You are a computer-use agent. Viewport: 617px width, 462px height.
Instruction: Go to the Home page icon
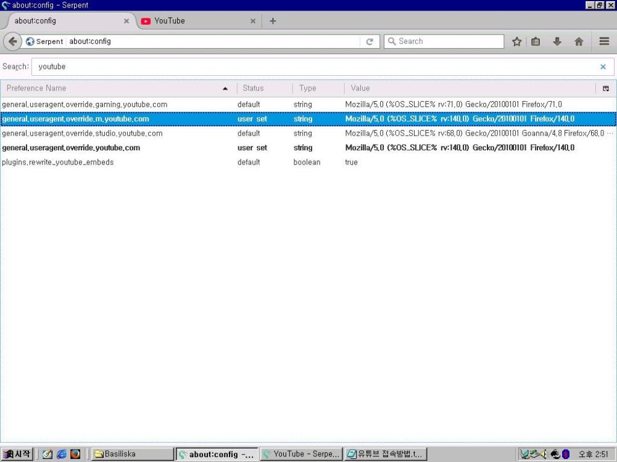pos(579,41)
